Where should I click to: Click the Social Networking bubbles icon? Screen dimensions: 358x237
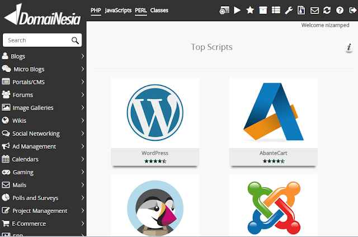coord(6,133)
